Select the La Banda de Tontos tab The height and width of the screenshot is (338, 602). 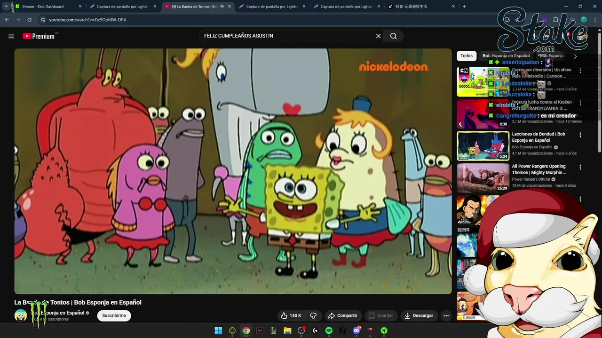[198, 7]
